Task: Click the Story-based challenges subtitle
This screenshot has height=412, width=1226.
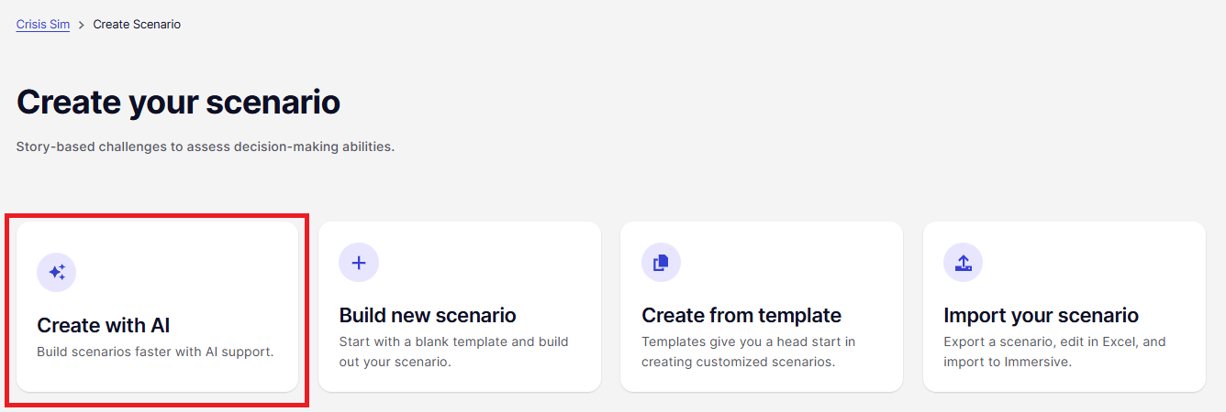Action: pyautogui.click(x=206, y=146)
